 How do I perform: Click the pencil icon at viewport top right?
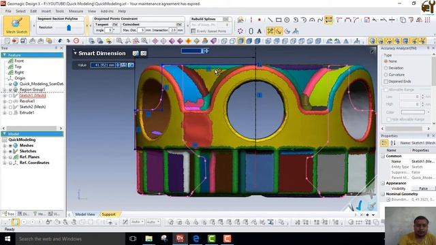tap(372, 52)
